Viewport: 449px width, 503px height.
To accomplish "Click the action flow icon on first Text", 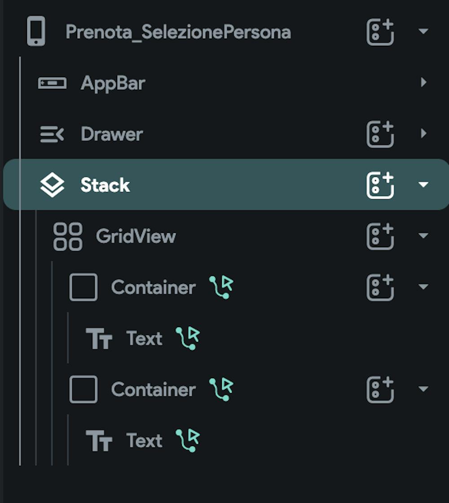I will point(188,338).
